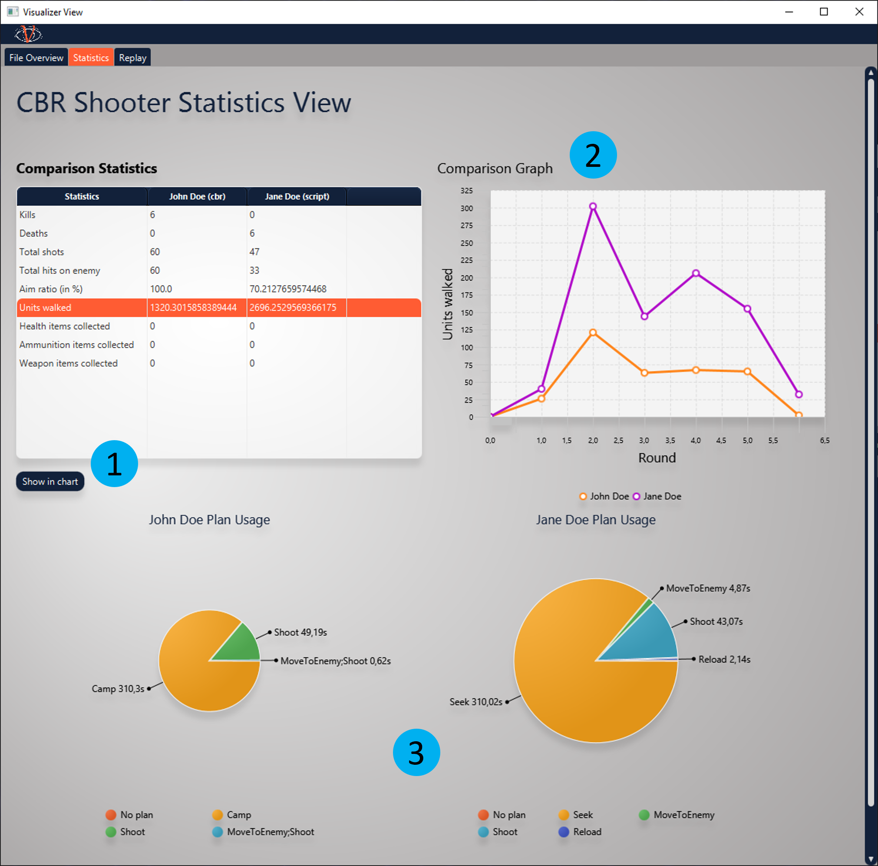
Task: Click Jane Doe's data point at round 4
Action: point(696,273)
